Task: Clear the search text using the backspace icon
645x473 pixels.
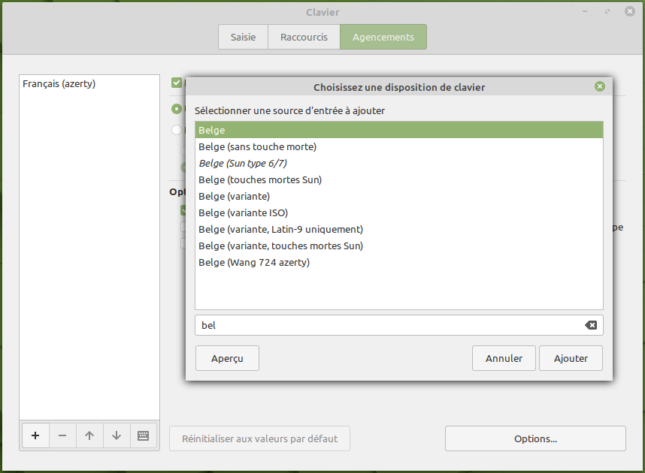Action: pyautogui.click(x=591, y=325)
